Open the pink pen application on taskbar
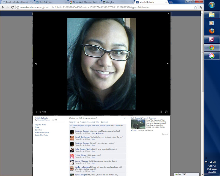Viewport: 220px width, 176px height. point(211,39)
